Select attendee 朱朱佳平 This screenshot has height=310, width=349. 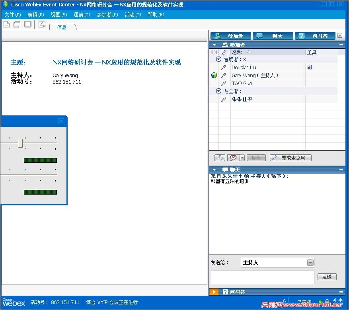coord(242,99)
